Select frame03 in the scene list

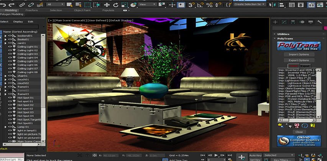click(23, 94)
